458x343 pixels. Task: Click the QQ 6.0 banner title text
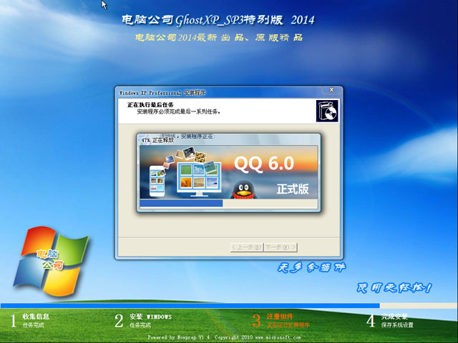pos(264,164)
